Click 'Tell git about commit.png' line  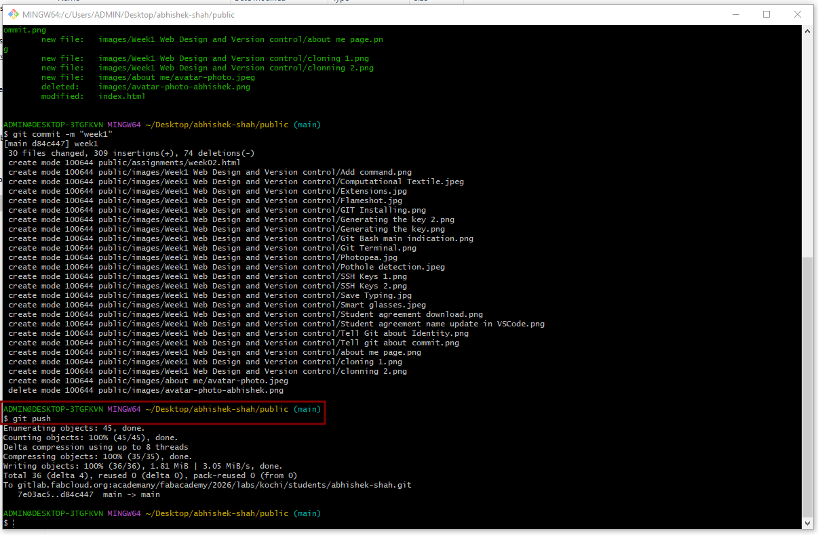click(x=233, y=343)
